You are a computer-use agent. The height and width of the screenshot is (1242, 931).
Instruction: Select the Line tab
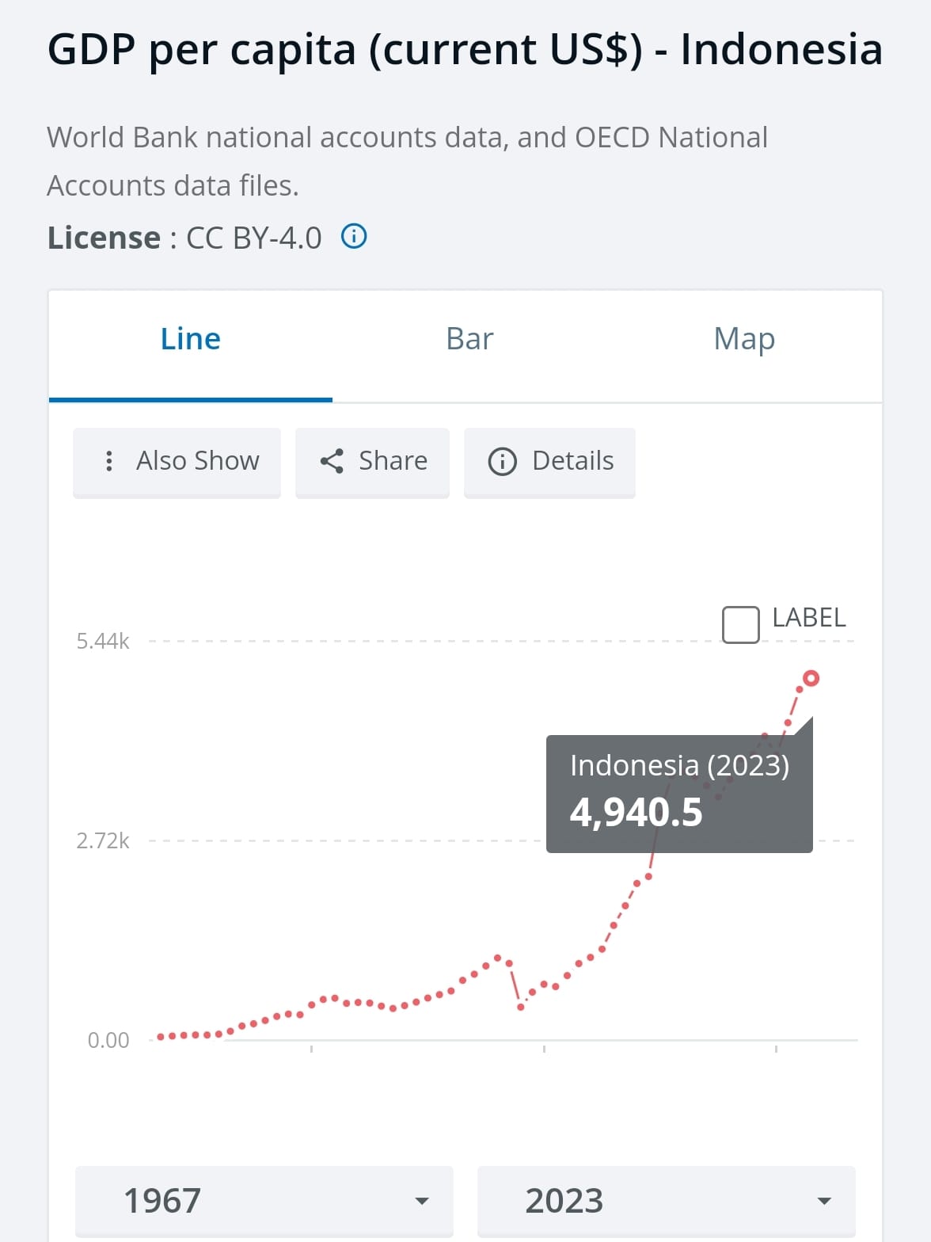pos(191,339)
